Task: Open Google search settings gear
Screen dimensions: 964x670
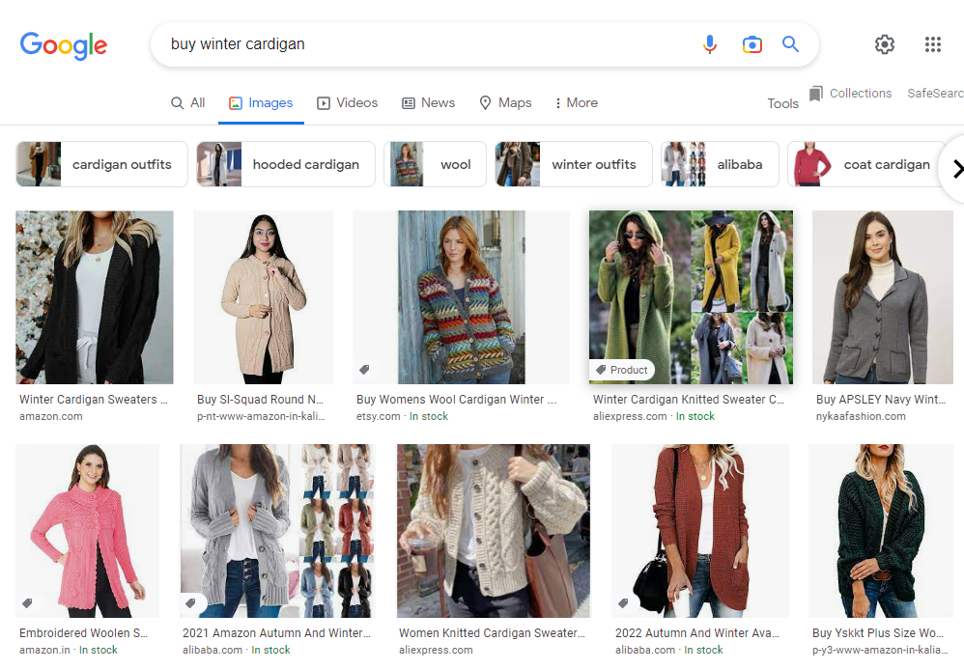Action: pos(884,44)
